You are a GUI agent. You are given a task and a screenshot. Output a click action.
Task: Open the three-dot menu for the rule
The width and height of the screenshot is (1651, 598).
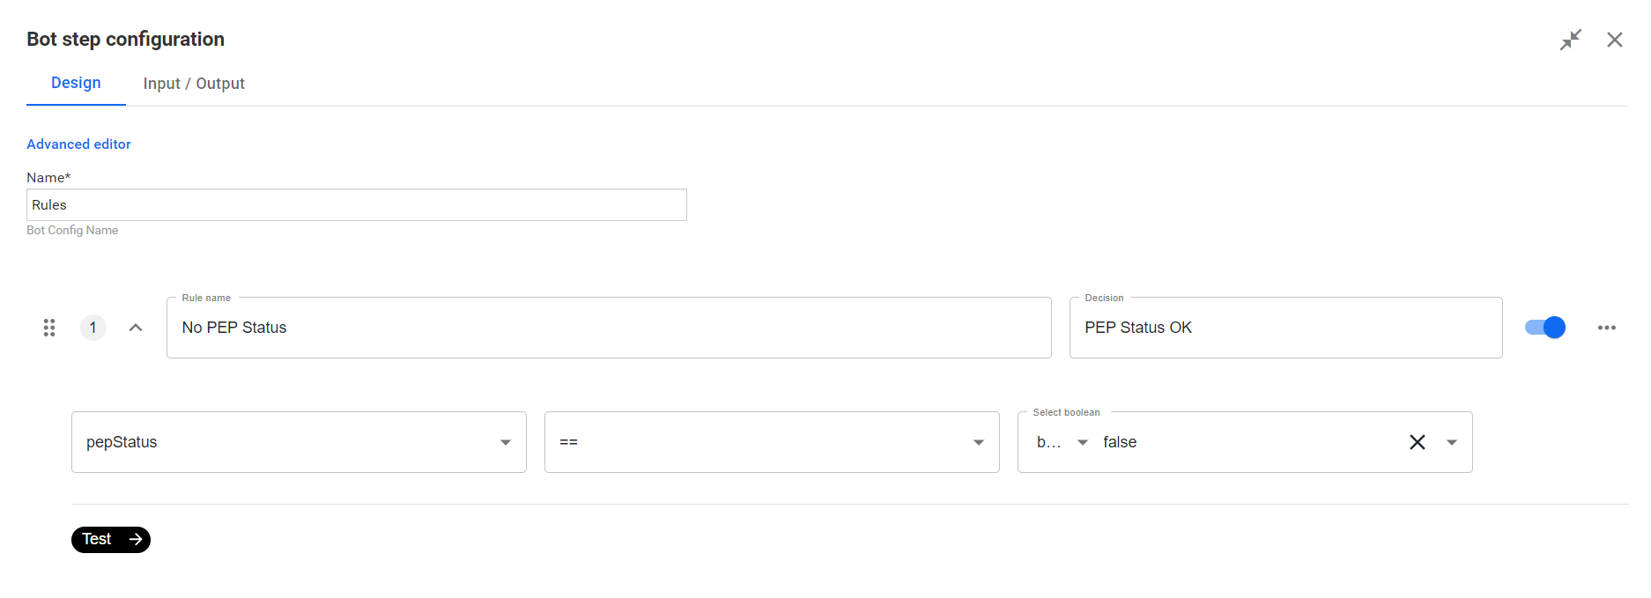click(1606, 328)
